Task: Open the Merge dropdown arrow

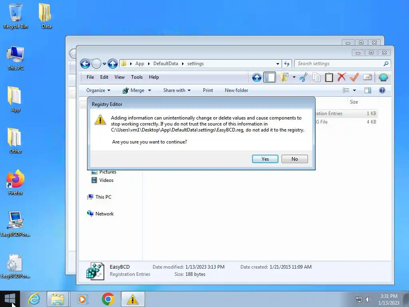Action: pyautogui.click(x=149, y=90)
